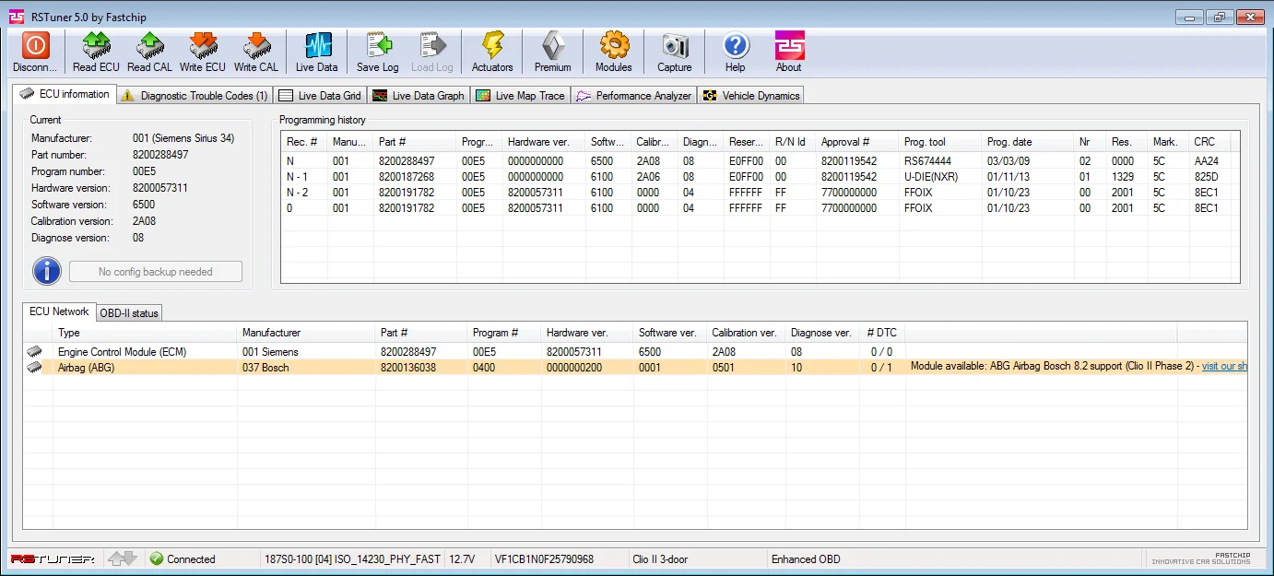The image size is (1274, 576).
Task: Click the Prog. tool column header
Action: (x=940, y=142)
